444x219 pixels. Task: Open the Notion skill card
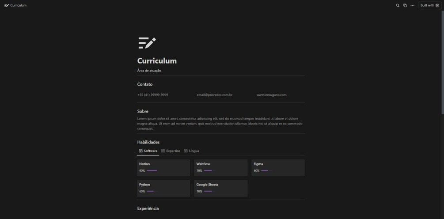tap(163, 168)
